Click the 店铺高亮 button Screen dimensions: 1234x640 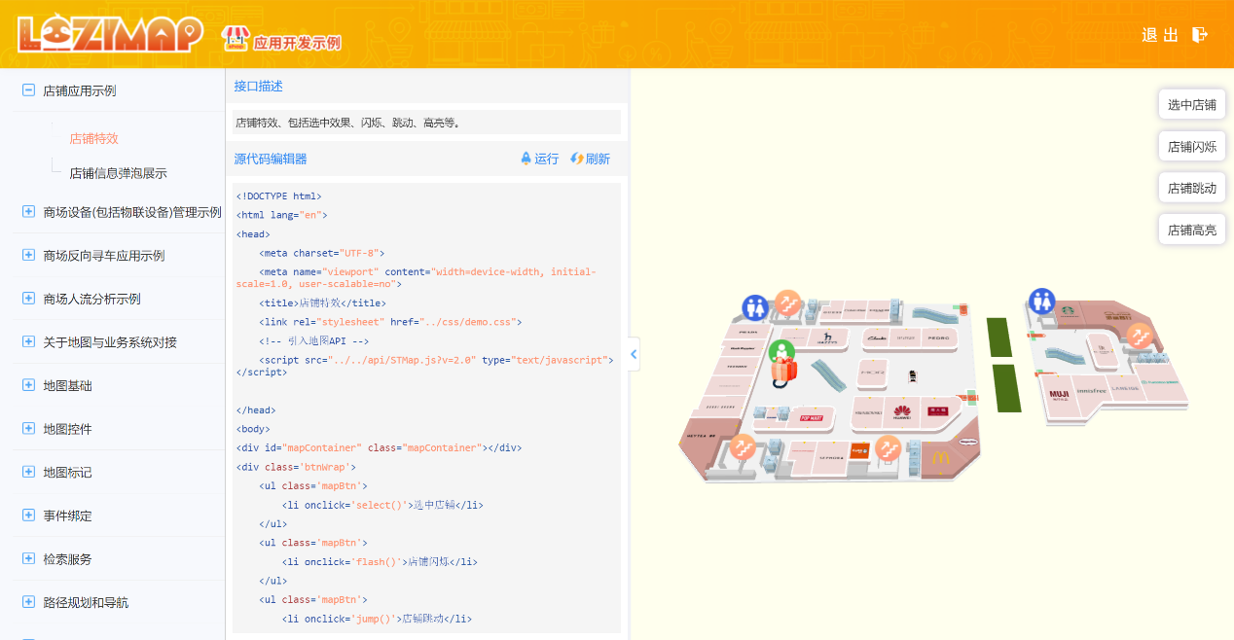[1192, 231]
